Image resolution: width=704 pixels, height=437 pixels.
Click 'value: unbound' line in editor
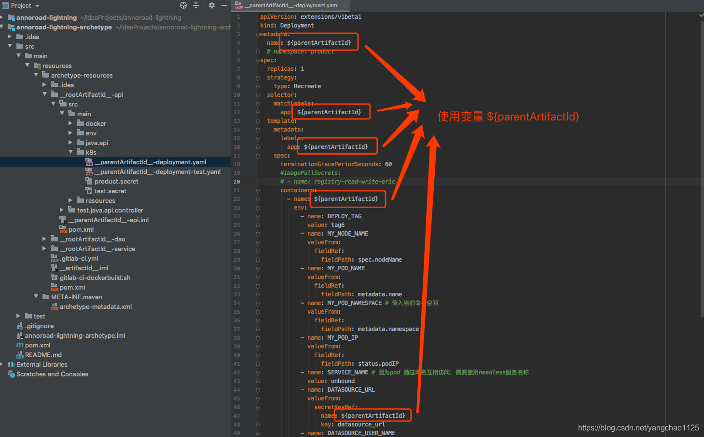331,381
